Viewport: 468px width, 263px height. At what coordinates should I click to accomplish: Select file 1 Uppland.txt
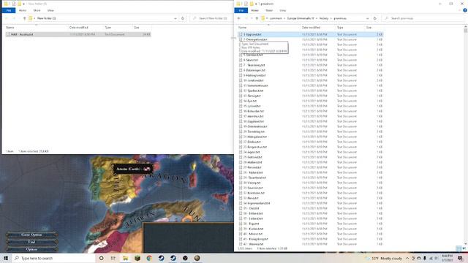tap(310, 34)
